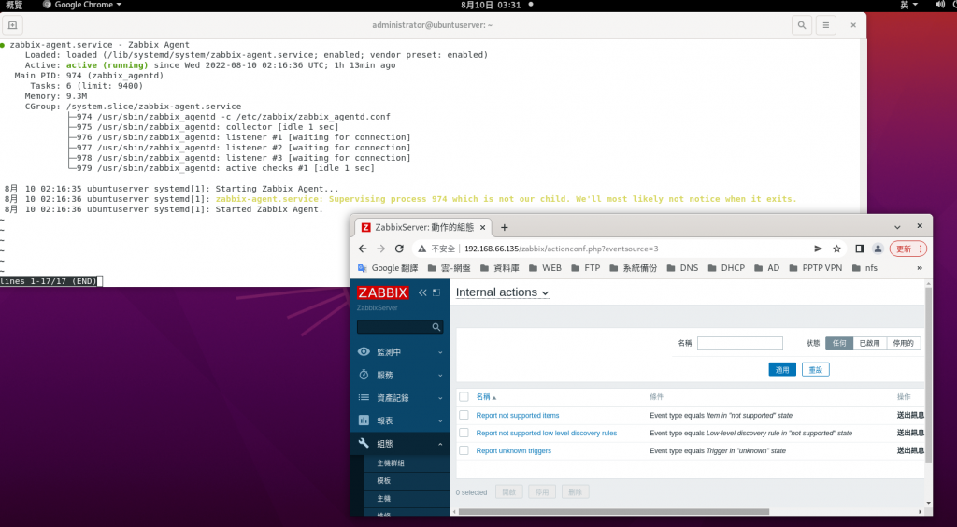
Task: Open the 雲-網盤 bookmark folder
Action: tap(450, 268)
